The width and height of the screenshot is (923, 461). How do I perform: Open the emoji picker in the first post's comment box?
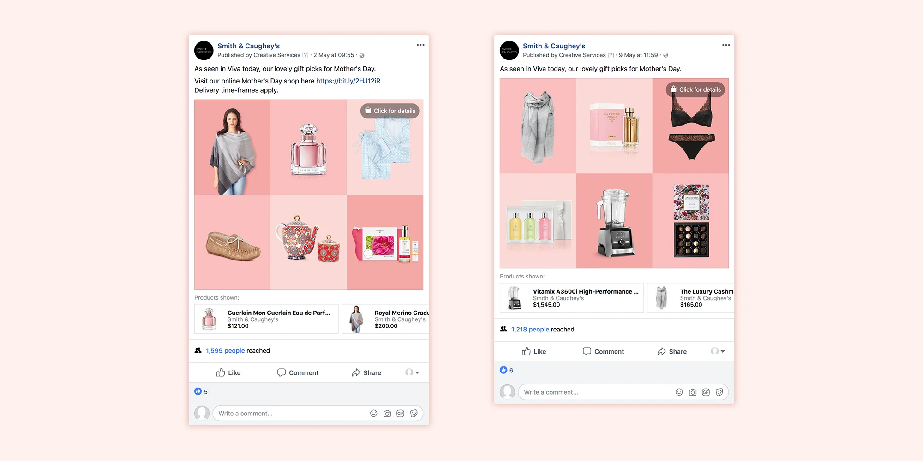click(x=374, y=414)
